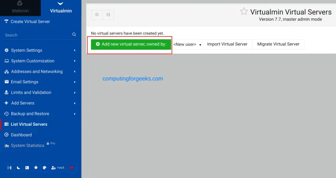Click 'No virtual servers have been created yet.' text
This screenshot has height=178, width=336.
pyautogui.click(x=128, y=33)
